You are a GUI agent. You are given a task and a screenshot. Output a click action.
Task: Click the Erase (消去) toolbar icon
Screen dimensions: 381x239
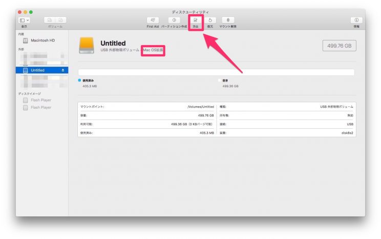[196, 20]
